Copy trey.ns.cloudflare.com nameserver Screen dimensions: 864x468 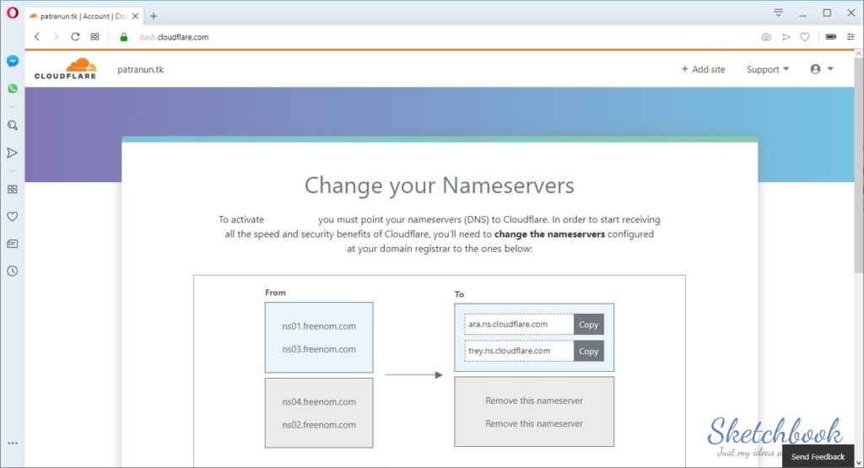(588, 351)
